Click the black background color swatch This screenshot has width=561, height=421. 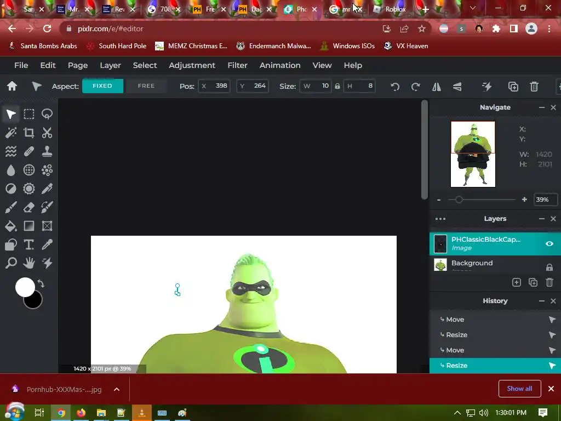pos(35,303)
